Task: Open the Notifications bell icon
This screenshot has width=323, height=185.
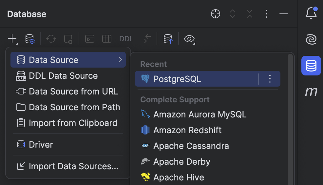Action: 311,13
